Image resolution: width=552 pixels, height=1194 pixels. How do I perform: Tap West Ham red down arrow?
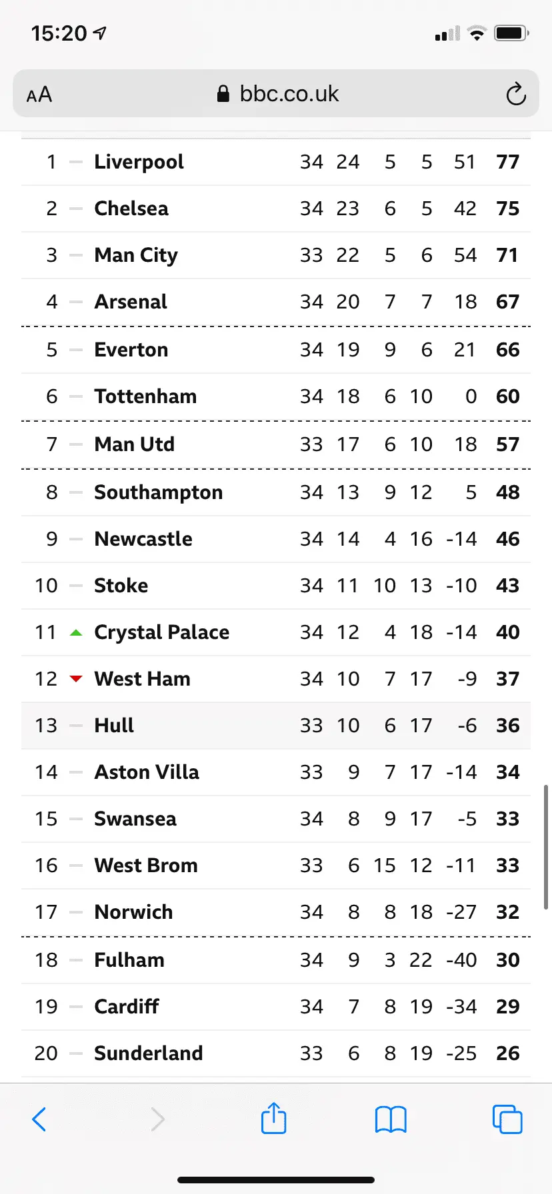[x=76, y=679]
